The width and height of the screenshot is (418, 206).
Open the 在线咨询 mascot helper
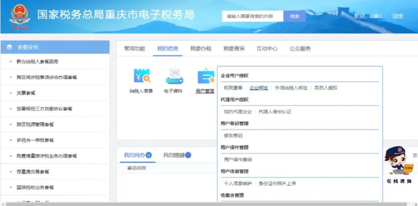(398, 163)
